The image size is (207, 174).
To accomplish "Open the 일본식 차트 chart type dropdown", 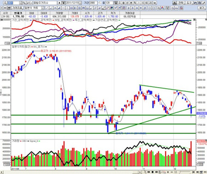I will tap(43, 8).
